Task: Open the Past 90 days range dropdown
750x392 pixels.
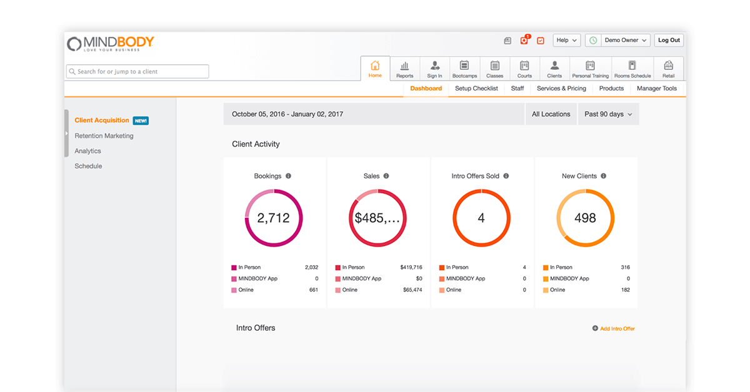Action: click(x=608, y=114)
